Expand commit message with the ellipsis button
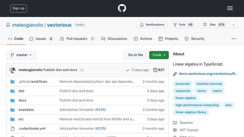The width and height of the screenshot is (244, 137). [x=82, y=70]
